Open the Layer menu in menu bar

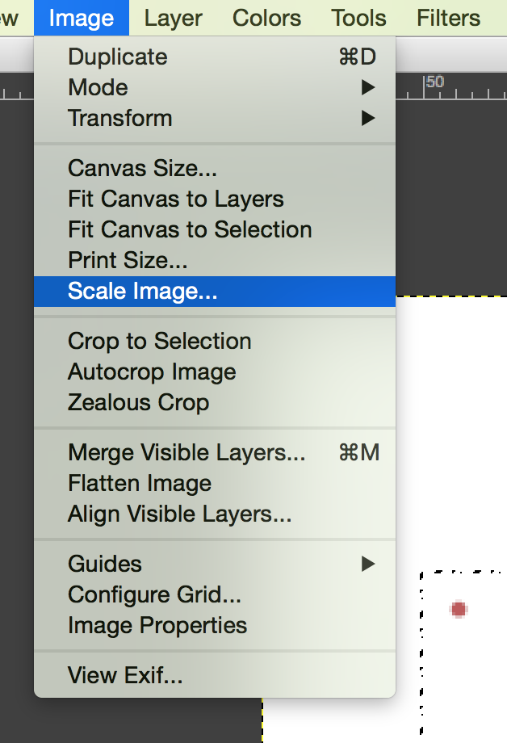point(173,18)
